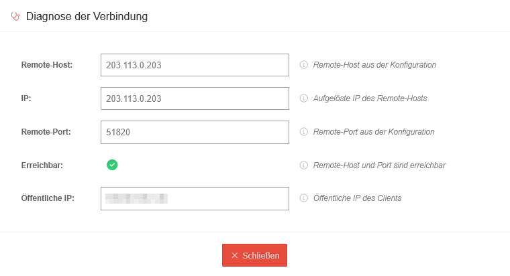Click the info icon in the Erreichbar row
510x276 pixels.
point(303,165)
